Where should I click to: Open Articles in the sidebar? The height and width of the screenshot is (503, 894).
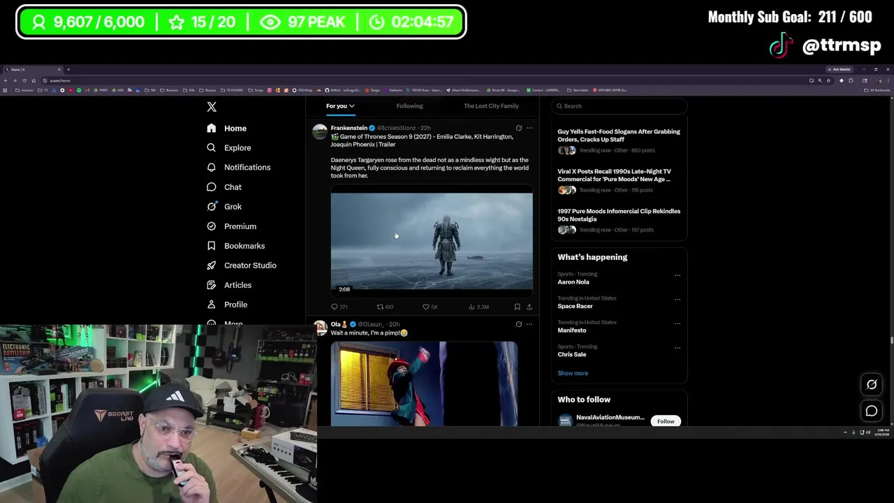230,285
